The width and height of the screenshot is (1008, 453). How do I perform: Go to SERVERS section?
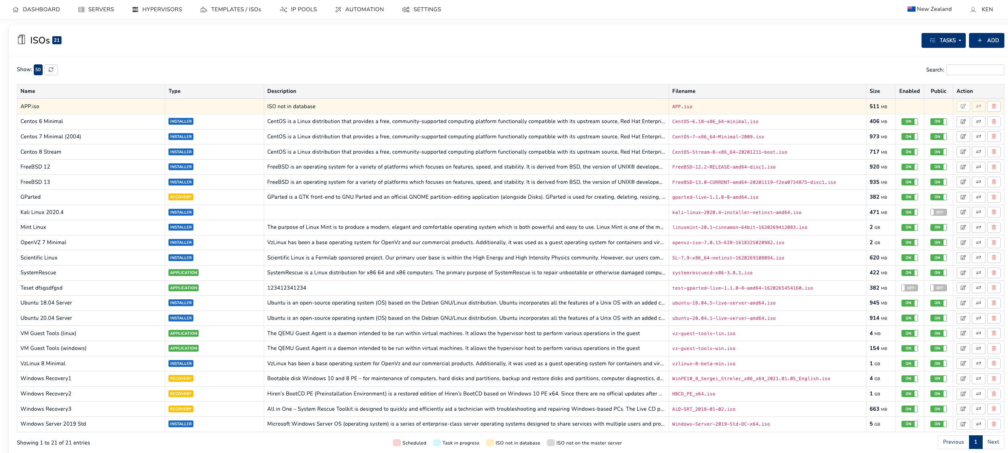tap(96, 9)
